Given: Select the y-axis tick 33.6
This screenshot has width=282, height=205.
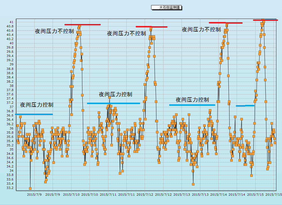Looking at the screenshot, I should coord(10,179).
